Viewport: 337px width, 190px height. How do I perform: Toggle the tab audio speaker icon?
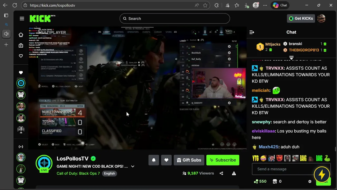click(x=6, y=34)
